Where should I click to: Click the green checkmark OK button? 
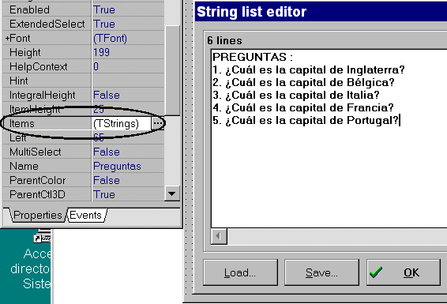click(x=404, y=272)
